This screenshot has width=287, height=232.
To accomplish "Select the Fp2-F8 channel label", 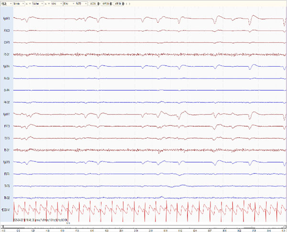I will (x=7, y=162).
